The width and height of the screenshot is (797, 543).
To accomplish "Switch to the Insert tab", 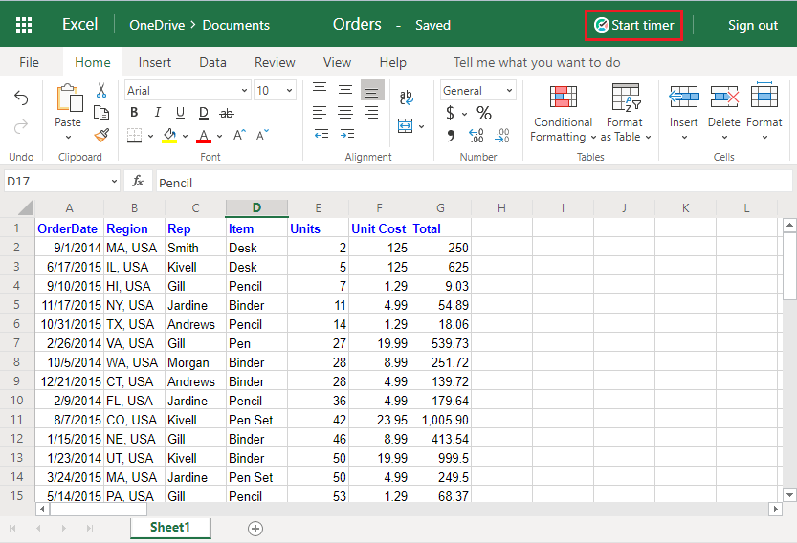I will [x=155, y=62].
